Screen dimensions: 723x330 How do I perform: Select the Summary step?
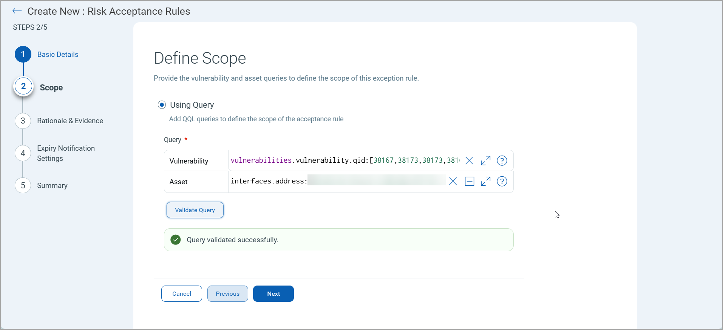coord(52,186)
